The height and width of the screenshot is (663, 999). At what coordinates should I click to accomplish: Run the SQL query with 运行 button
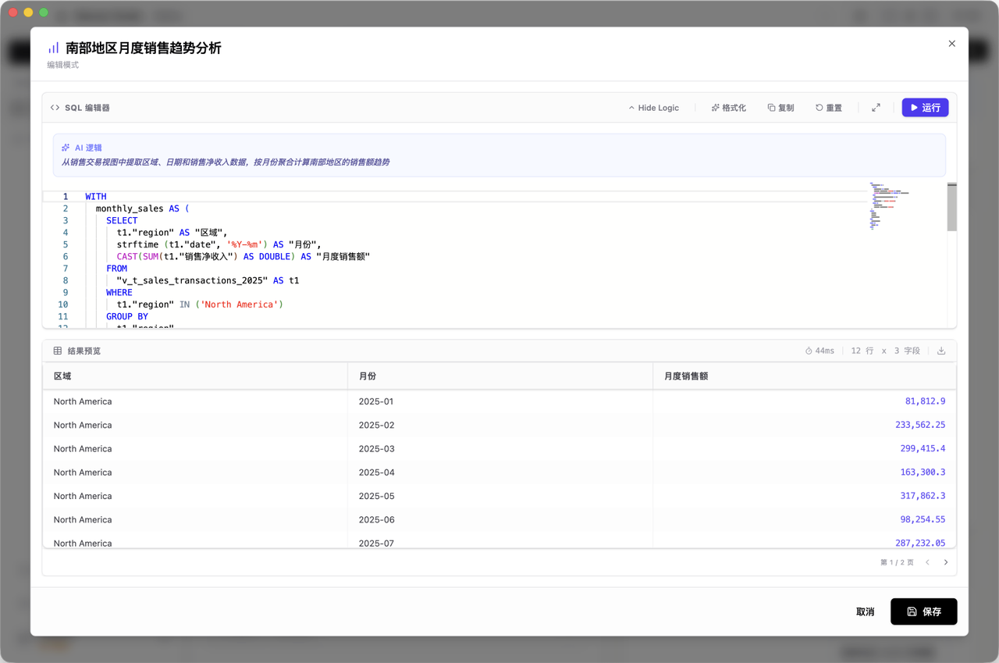click(x=924, y=108)
